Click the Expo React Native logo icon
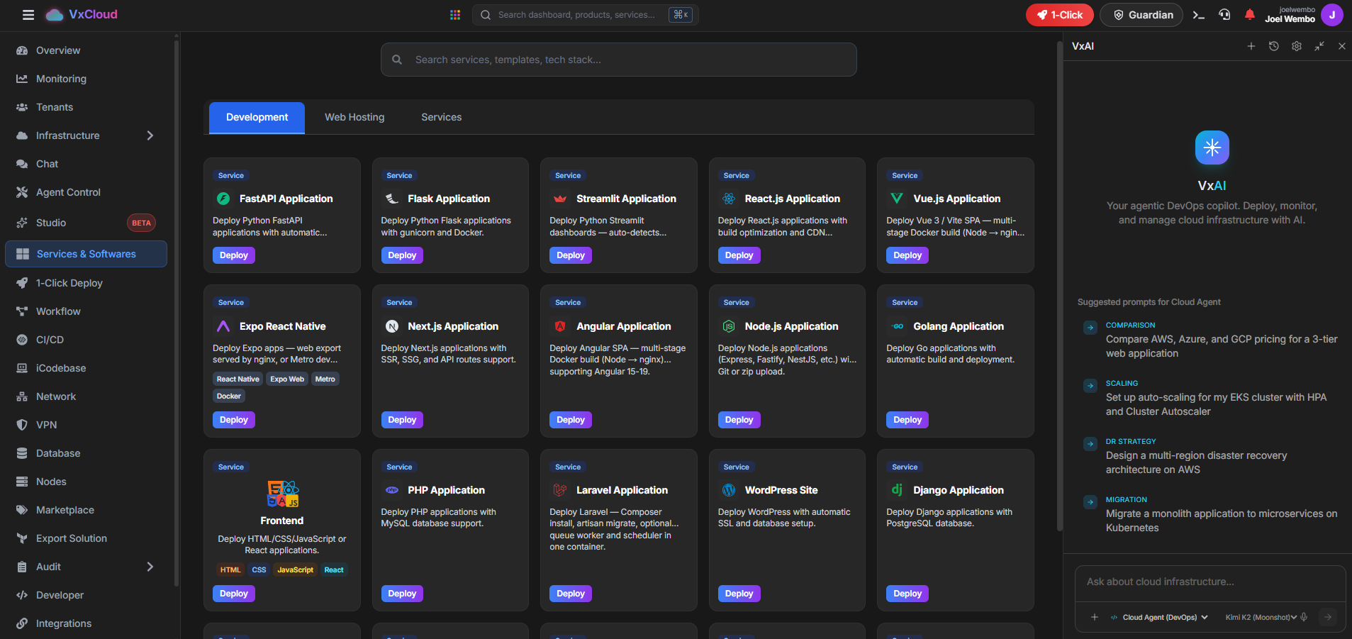Viewport: 1352px width, 639px height. point(223,326)
